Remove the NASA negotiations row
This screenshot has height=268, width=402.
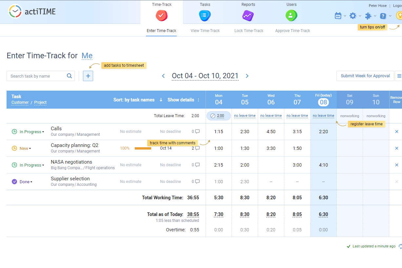pyautogui.click(x=397, y=165)
